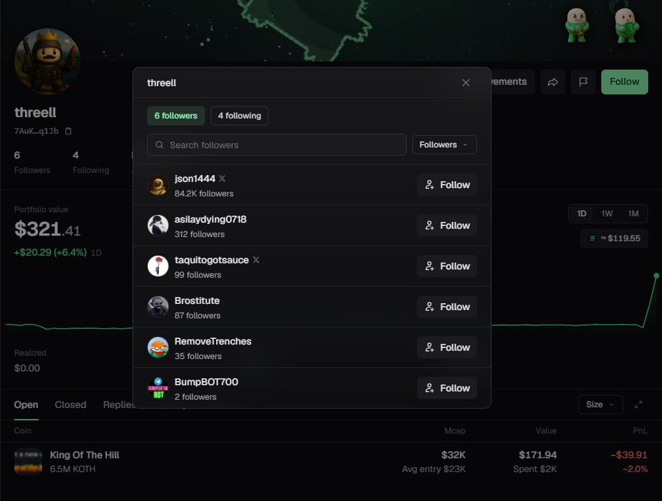The width and height of the screenshot is (662, 501).
Task: Click the green Follow button on profile
Action: pyautogui.click(x=624, y=82)
